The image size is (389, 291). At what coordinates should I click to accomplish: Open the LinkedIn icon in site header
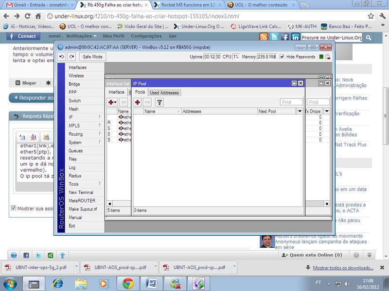295,37
